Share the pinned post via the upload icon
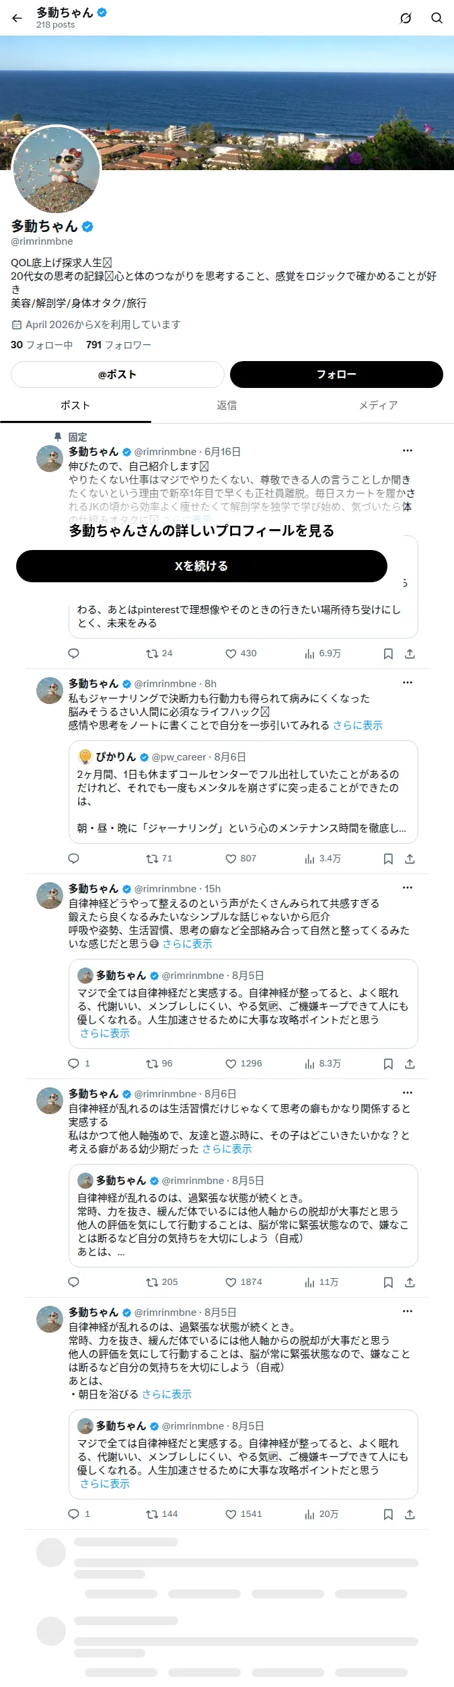 (x=410, y=654)
